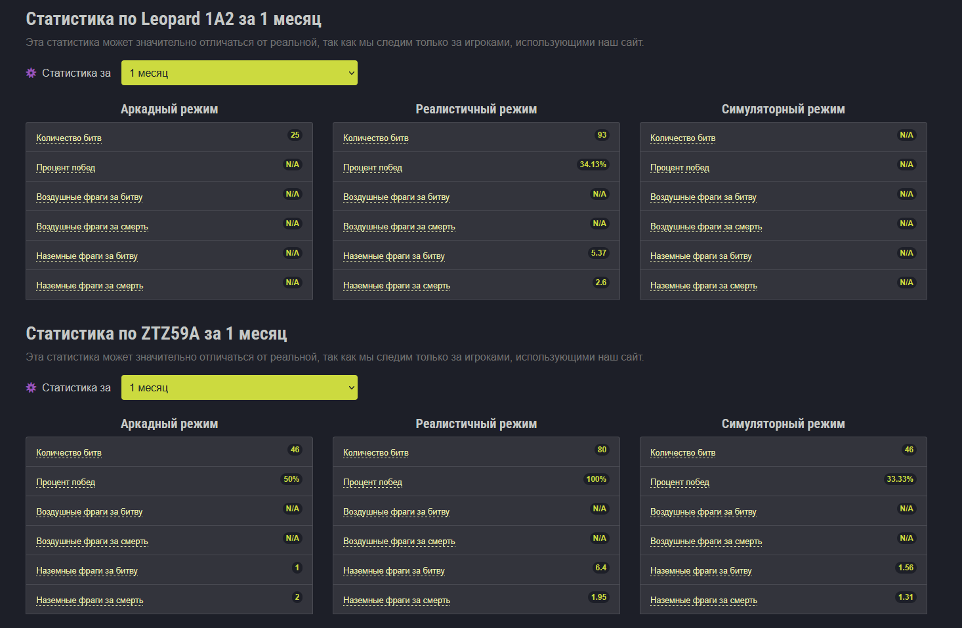Click the 'Реалистичный режим' heading under Leopard 1A2
The height and width of the screenshot is (628, 962).
point(476,109)
